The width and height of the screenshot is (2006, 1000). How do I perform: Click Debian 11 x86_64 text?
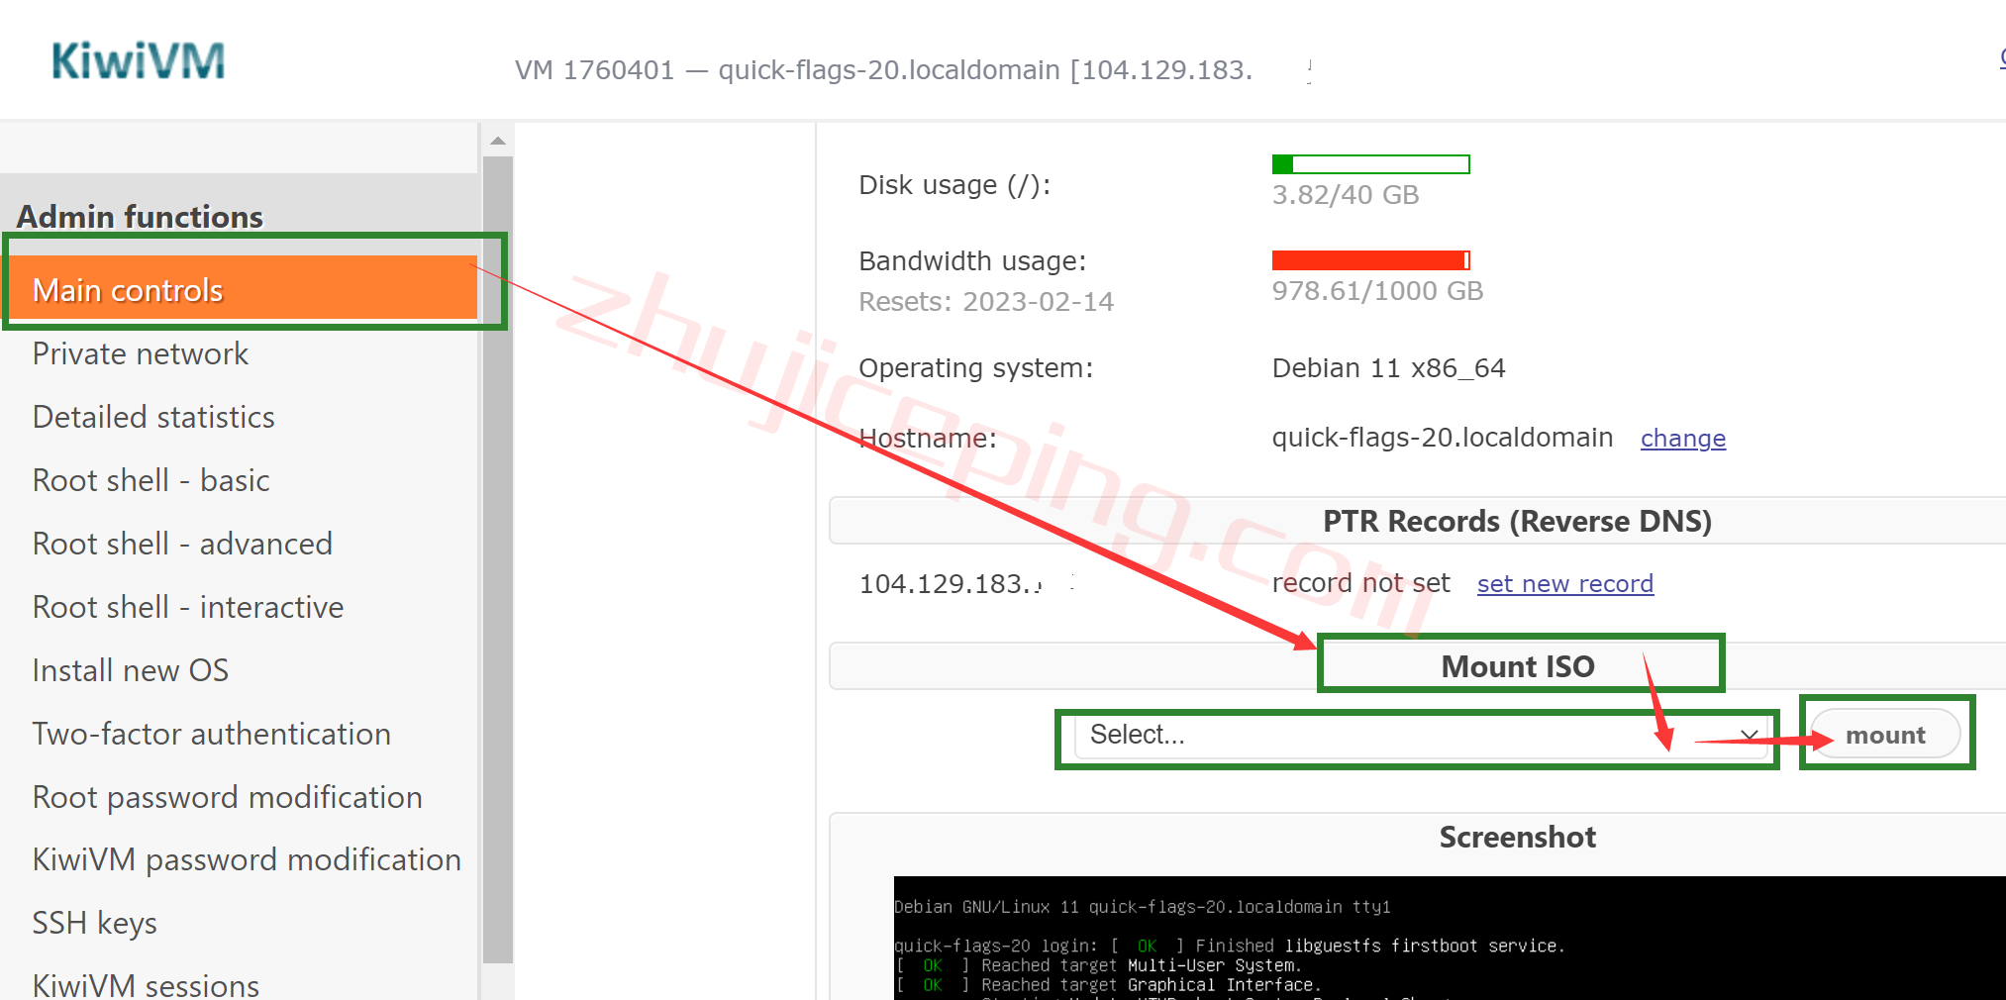1388,368
